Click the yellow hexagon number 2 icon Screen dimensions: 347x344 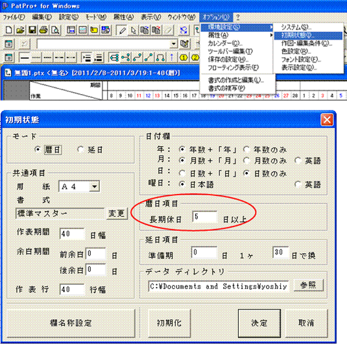click(x=195, y=58)
